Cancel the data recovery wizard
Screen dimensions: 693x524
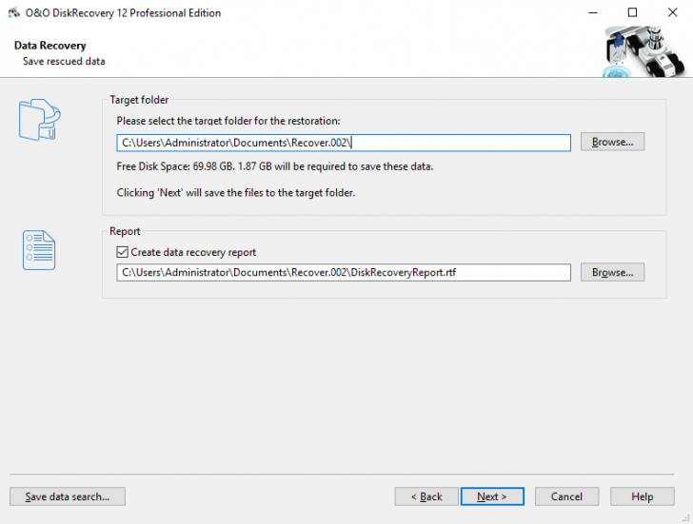click(x=566, y=496)
